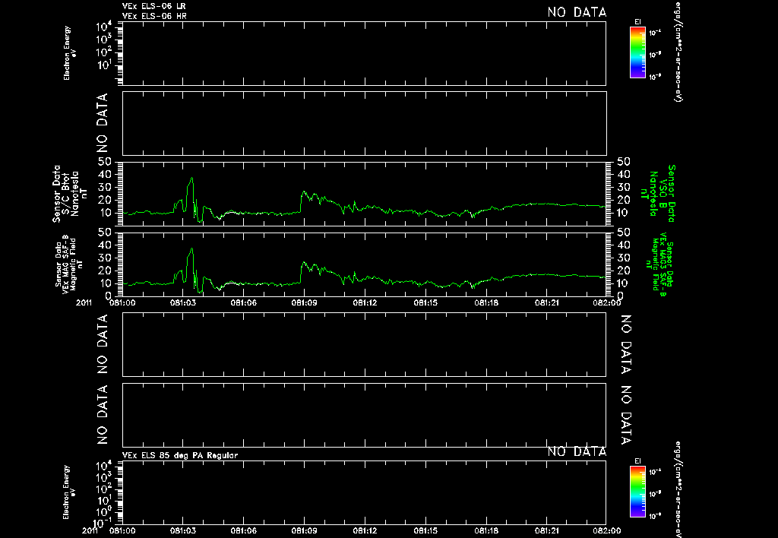This screenshot has width=778, height=538.
Task: Click the Btot spike peak near 081:03
Action: point(191,178)
